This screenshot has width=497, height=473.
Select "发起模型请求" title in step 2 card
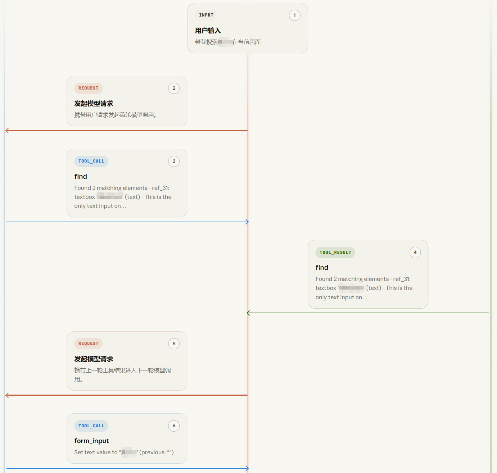tap(94, 104)
